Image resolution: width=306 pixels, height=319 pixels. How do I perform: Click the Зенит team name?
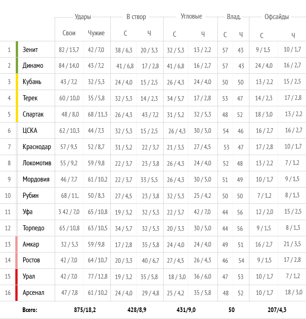tap(30, 50)
